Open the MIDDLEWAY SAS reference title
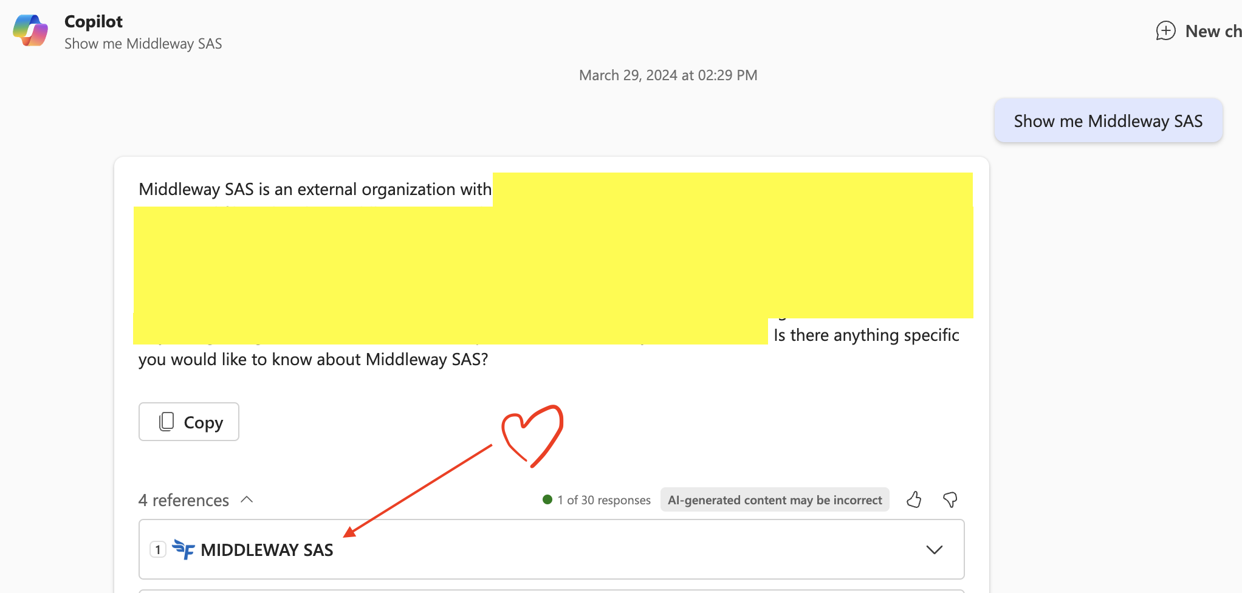 [x=267, y=550]
